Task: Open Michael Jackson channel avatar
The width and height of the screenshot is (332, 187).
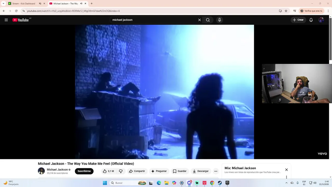Action: click(x=41, y=171)
